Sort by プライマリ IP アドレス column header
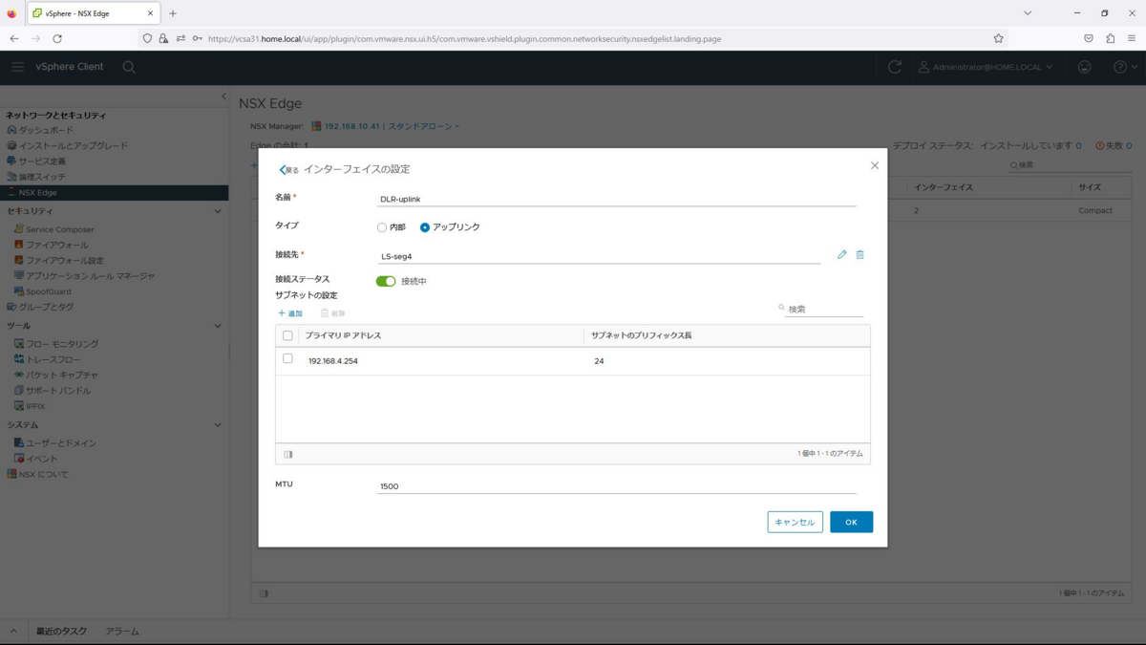The width and height of the screenshot is (1146, 645). click(x=343, y=335)
